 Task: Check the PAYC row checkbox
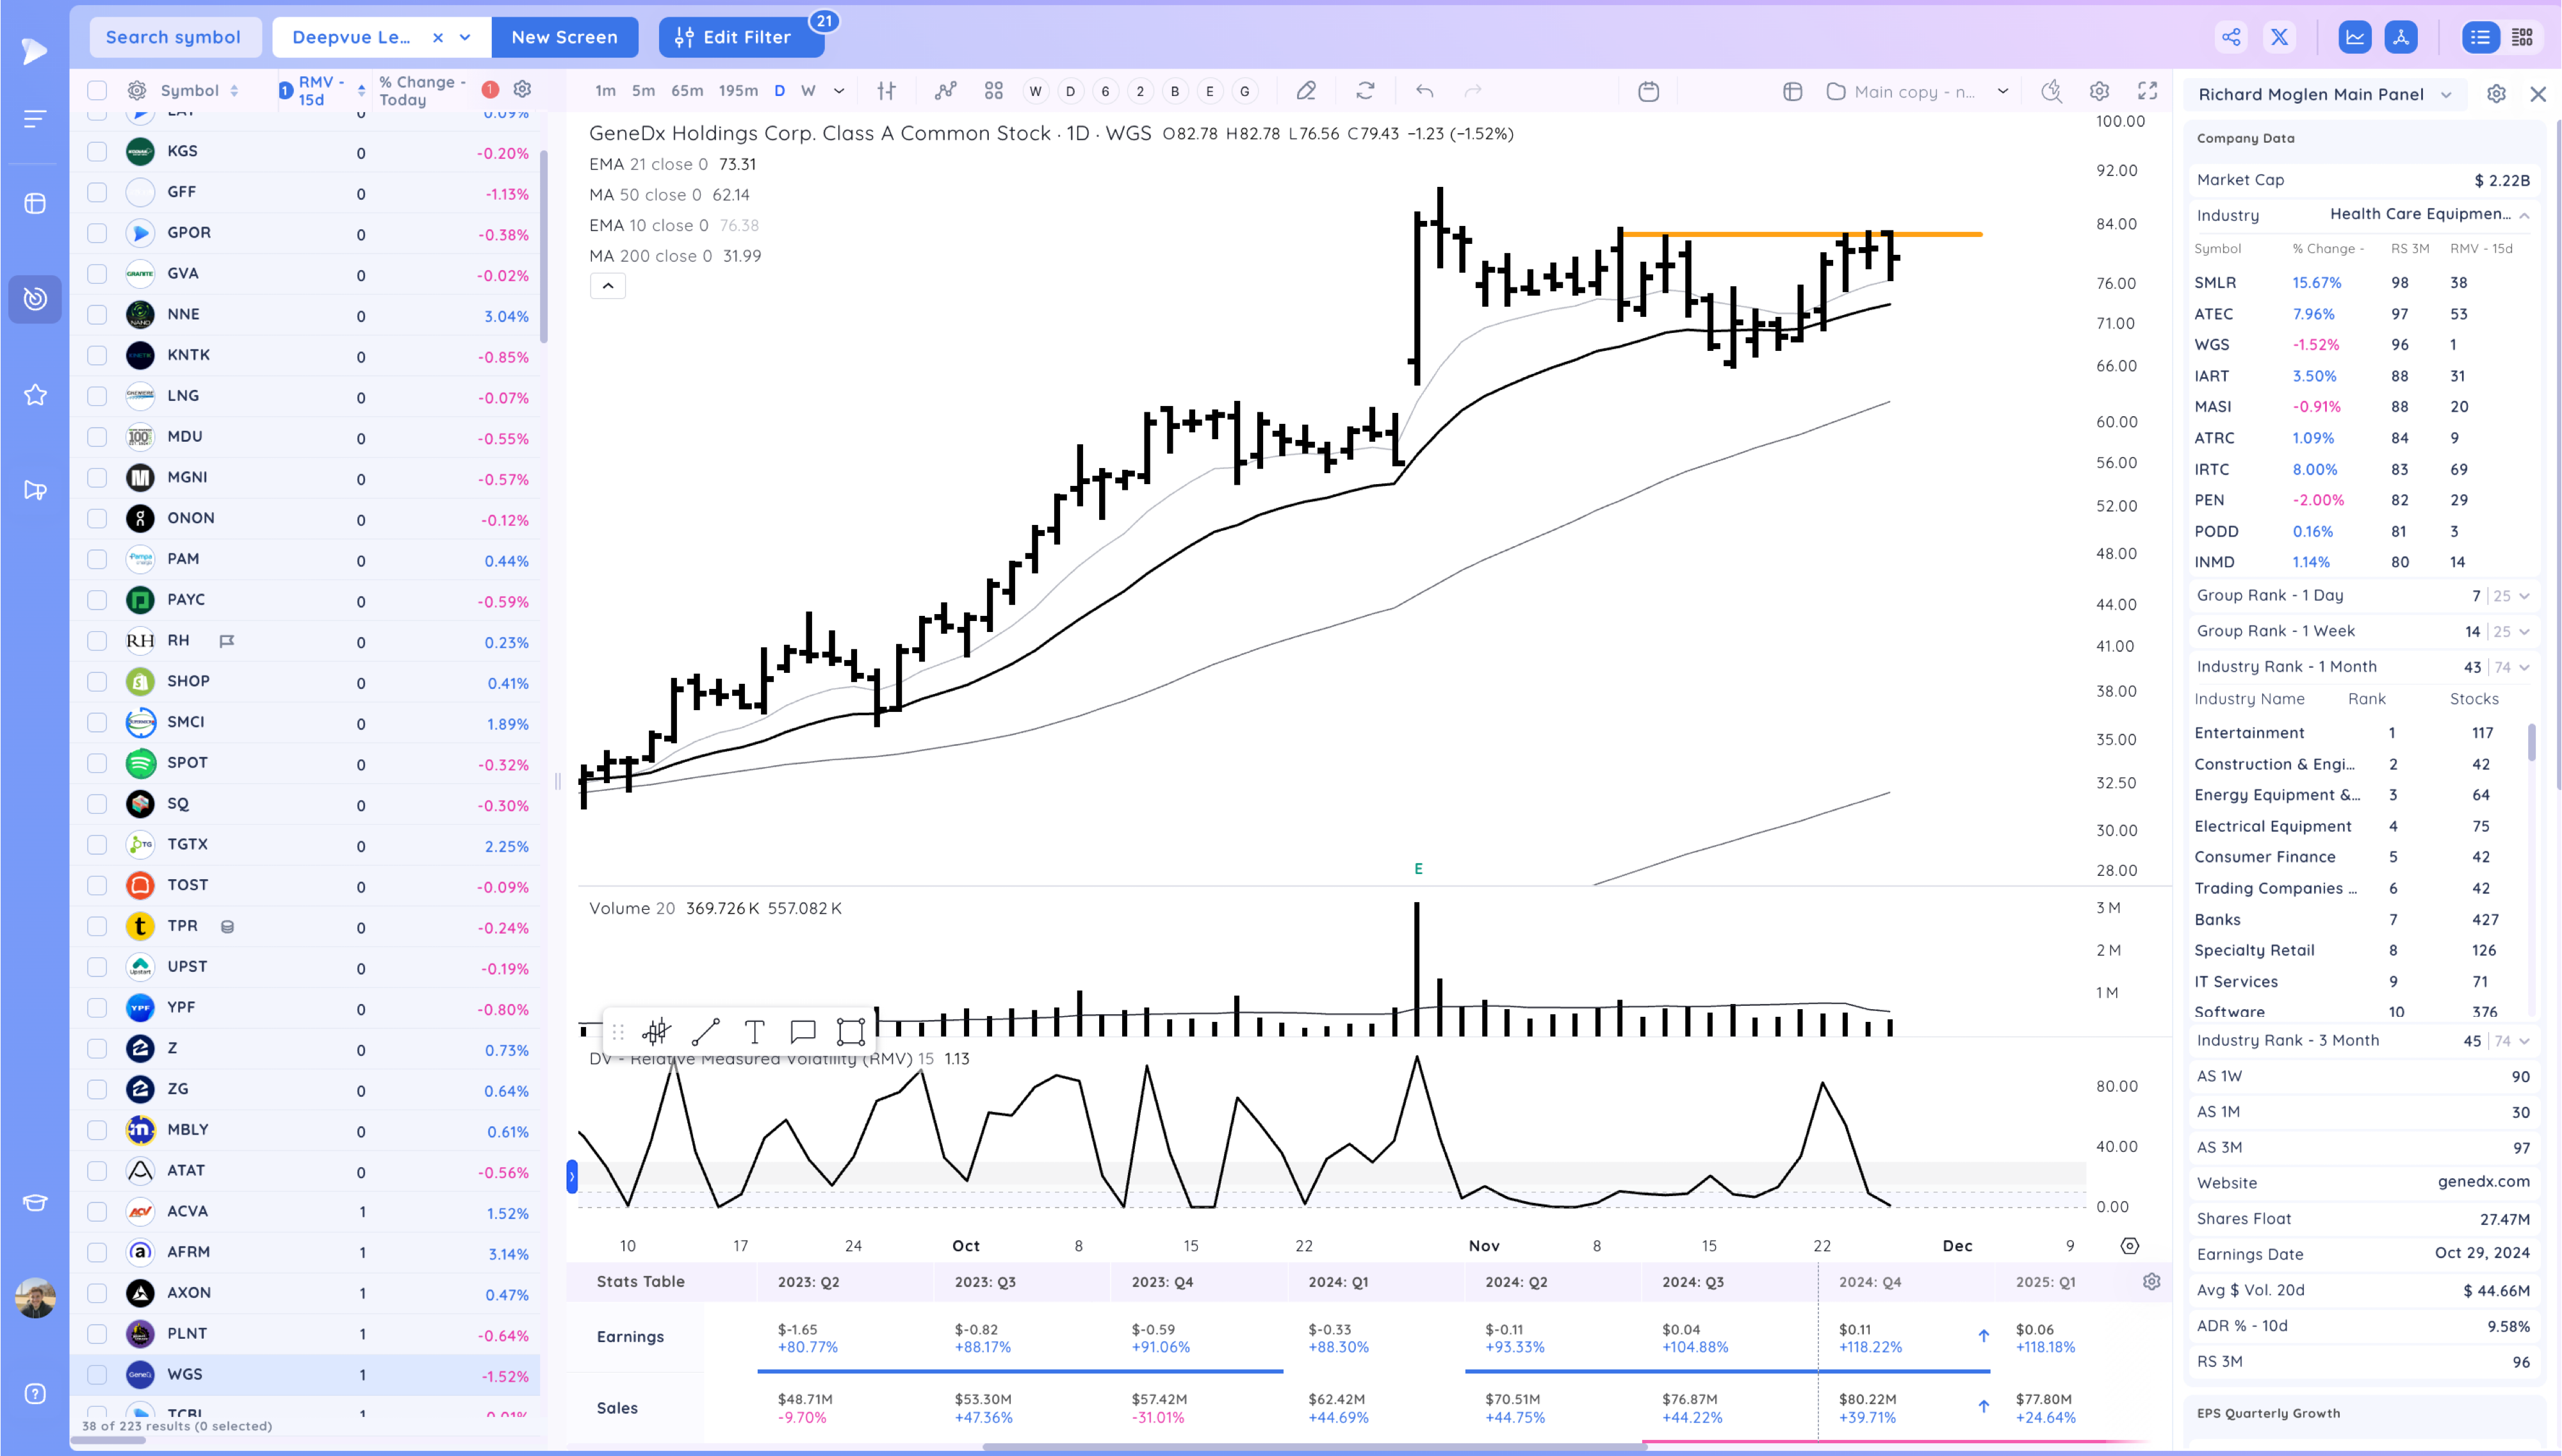click(x=97, y=600)
